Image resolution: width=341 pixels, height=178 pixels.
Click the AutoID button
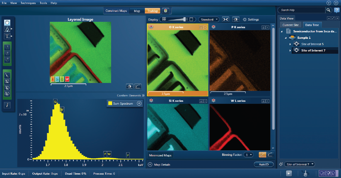click(264, 165)
